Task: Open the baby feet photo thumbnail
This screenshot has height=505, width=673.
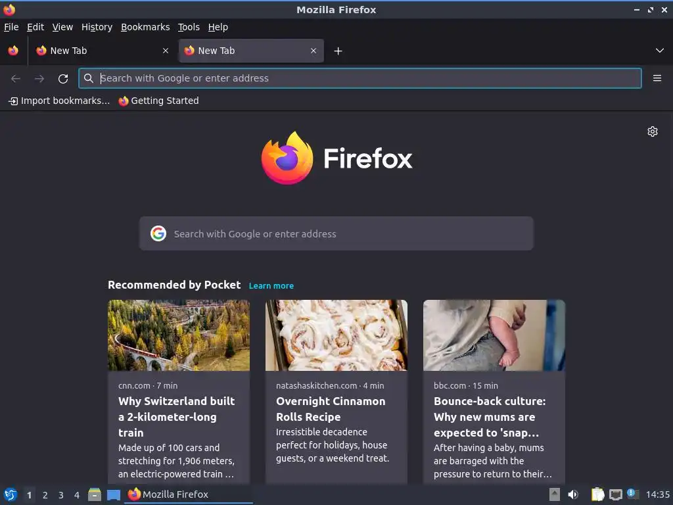Action: coord(494,335)
